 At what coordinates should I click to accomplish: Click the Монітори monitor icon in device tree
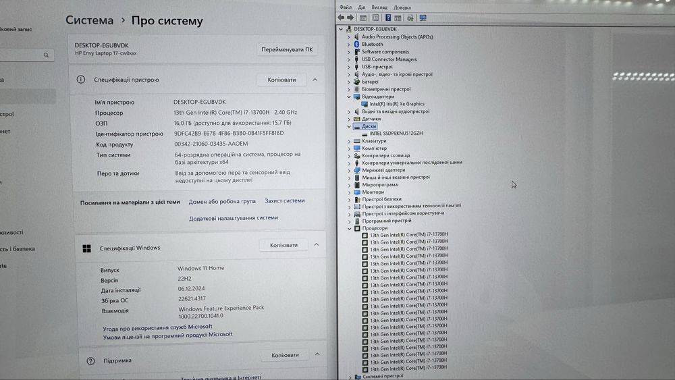357,192
